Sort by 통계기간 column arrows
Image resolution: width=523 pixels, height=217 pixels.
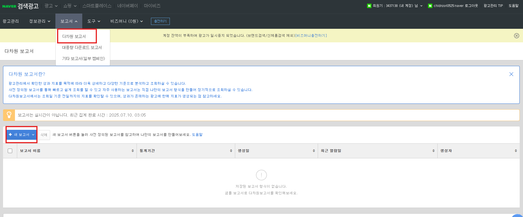tap(231, 151)
